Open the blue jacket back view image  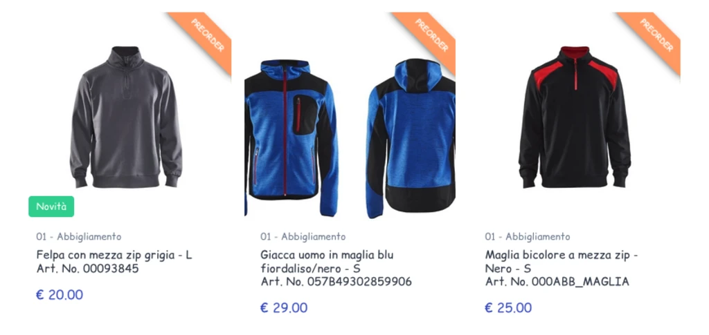tap(410, 138)
